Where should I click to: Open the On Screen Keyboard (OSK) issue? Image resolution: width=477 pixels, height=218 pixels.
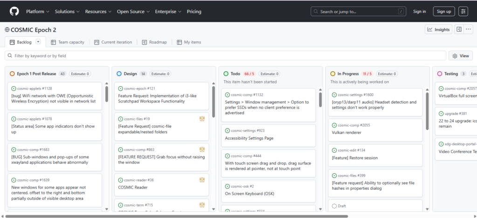[250, 193]
